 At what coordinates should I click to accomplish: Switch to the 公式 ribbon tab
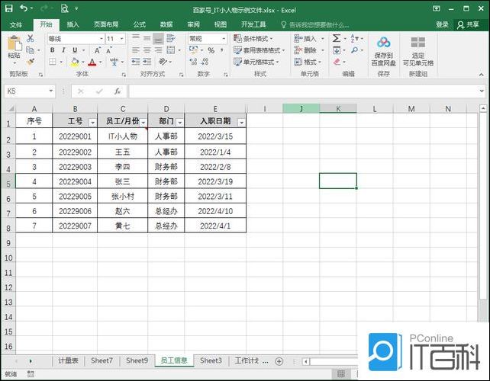pyautogui.click(x=140, y=24)
